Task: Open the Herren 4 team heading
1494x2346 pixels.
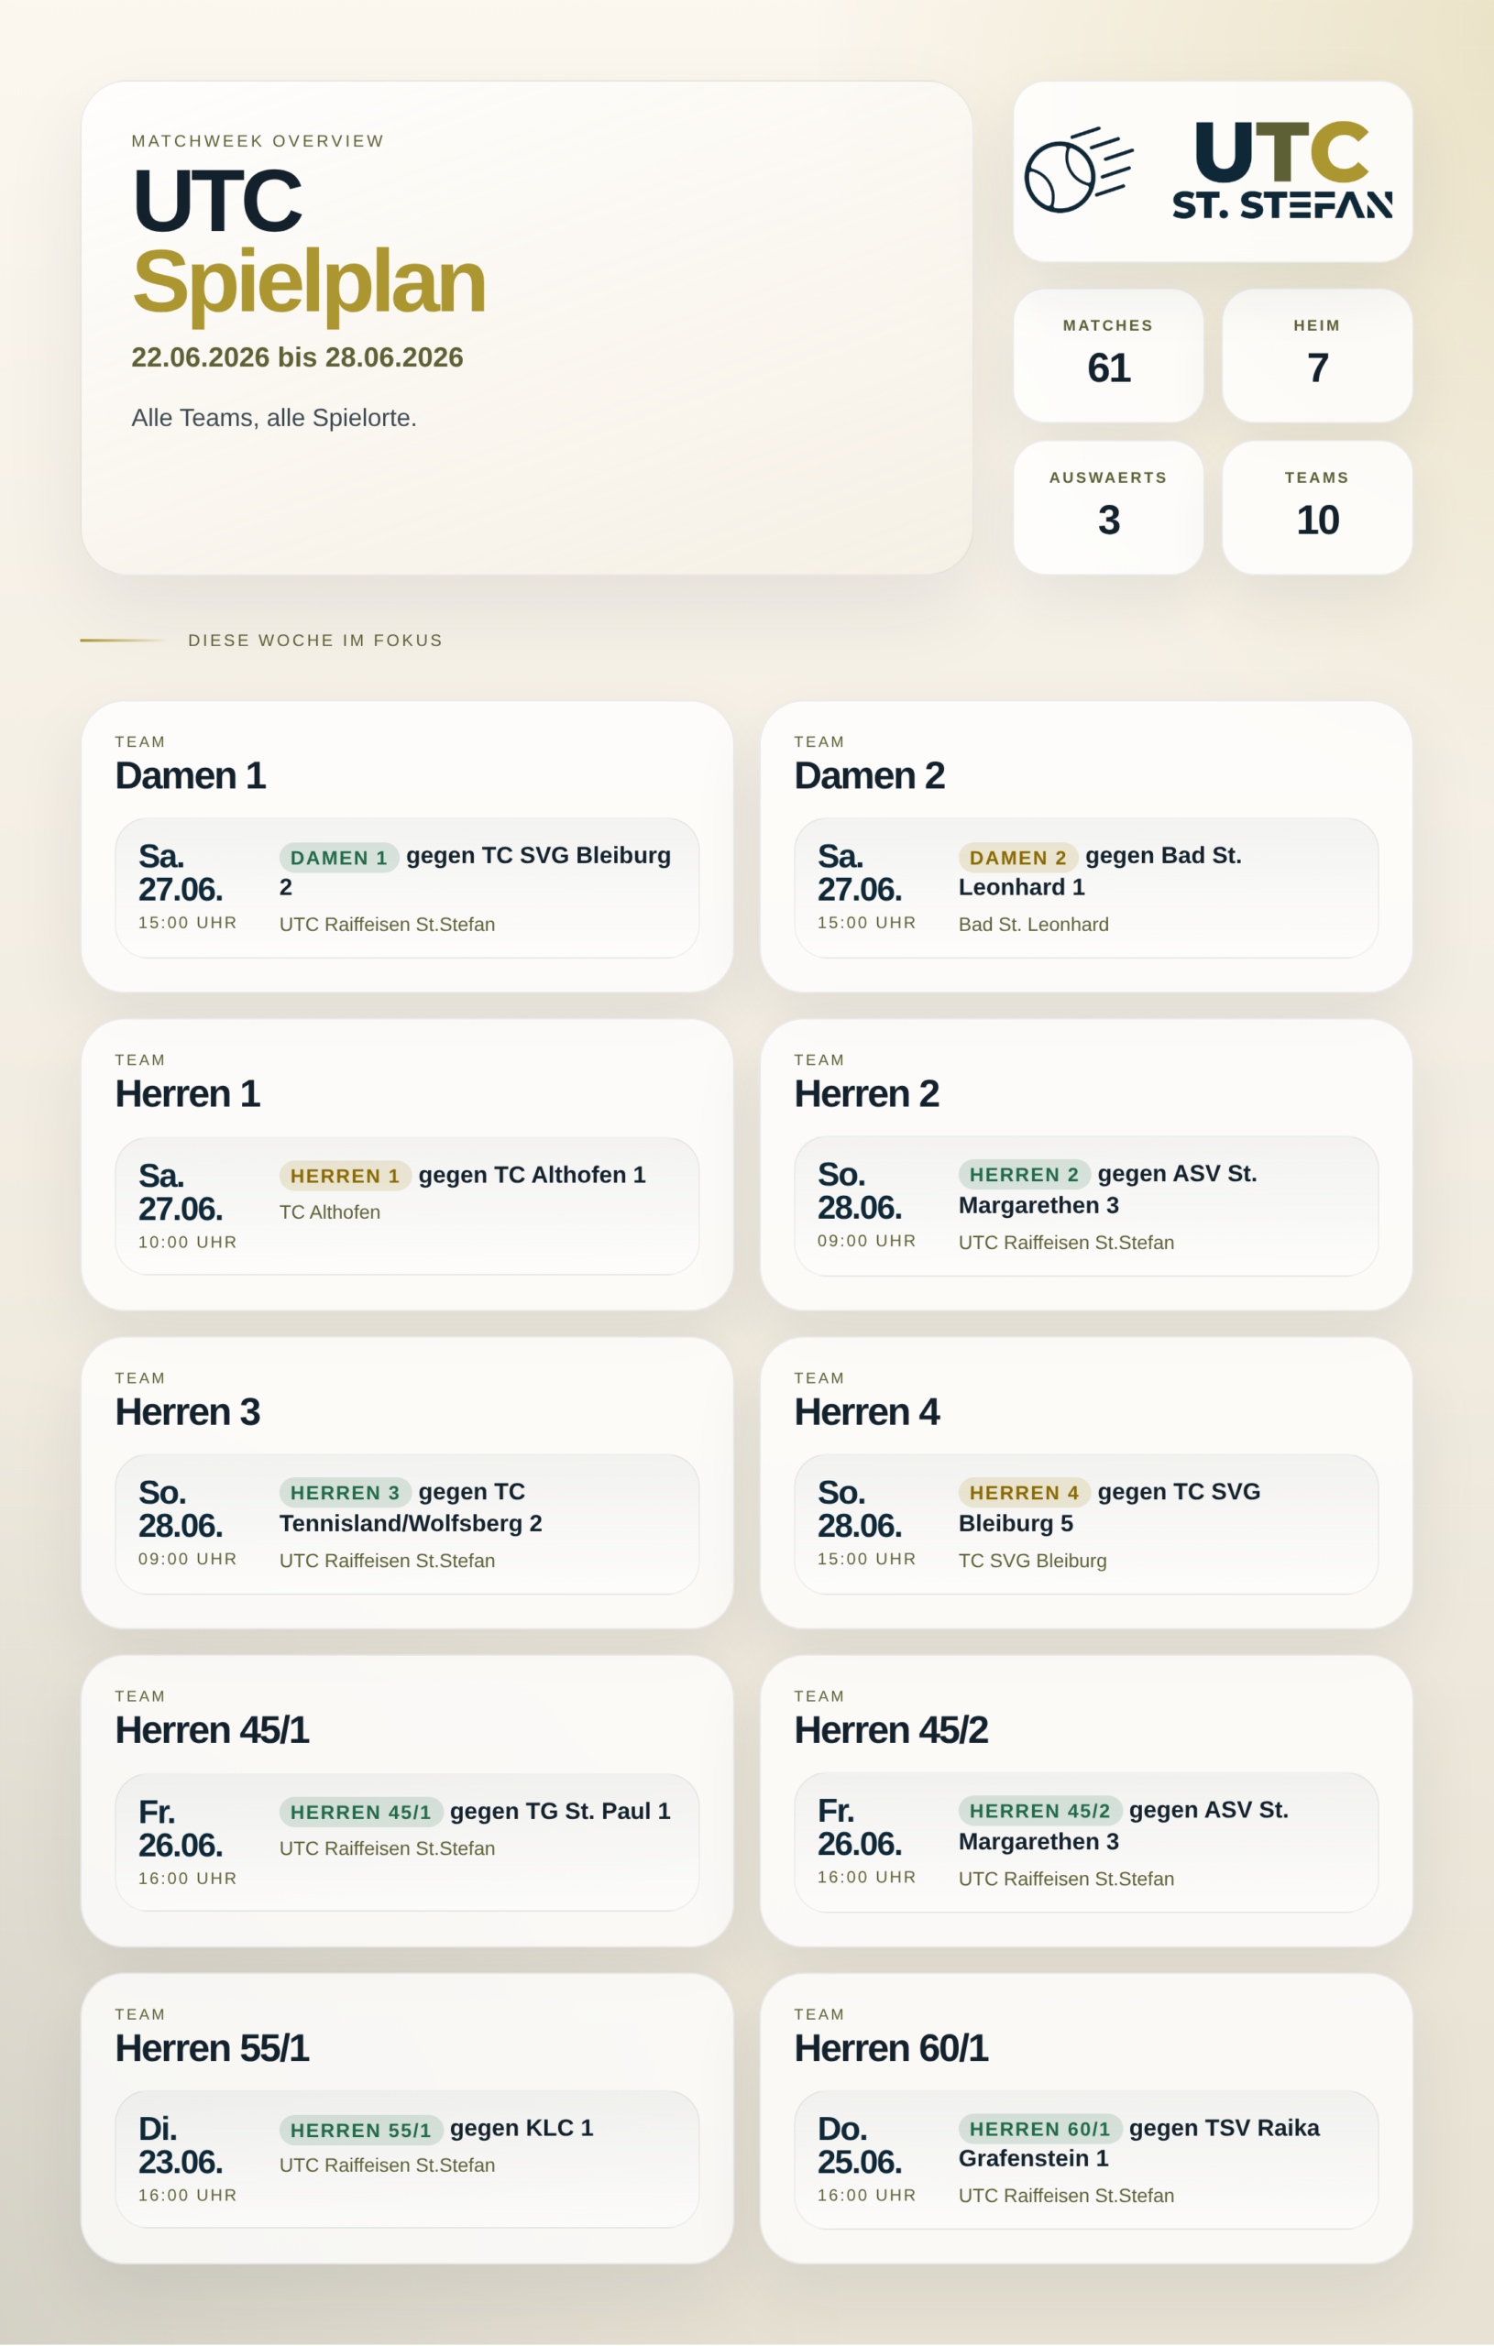Action: tap(866, 1411)
